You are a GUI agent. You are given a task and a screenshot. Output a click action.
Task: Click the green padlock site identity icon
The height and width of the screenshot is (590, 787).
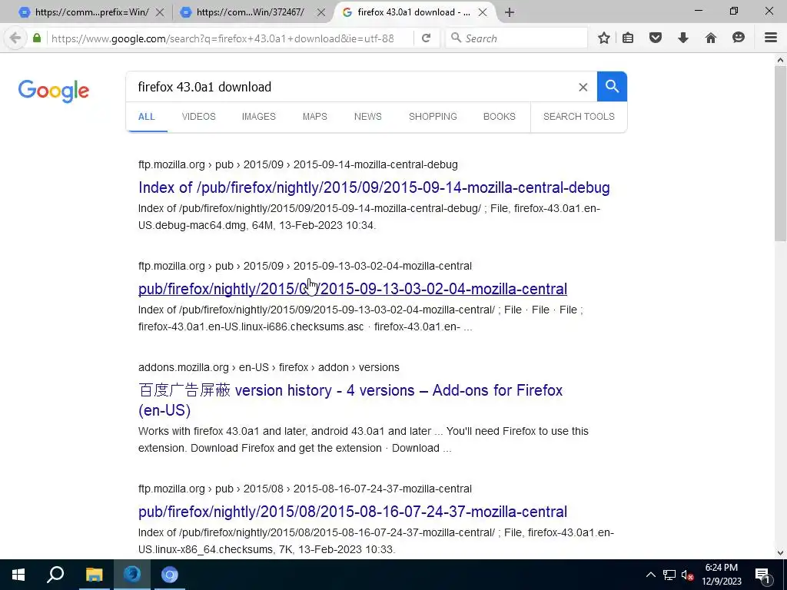pyautogui.click(x=37, y=38)
